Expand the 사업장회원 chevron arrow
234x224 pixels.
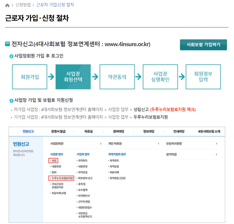pos(101,144)
